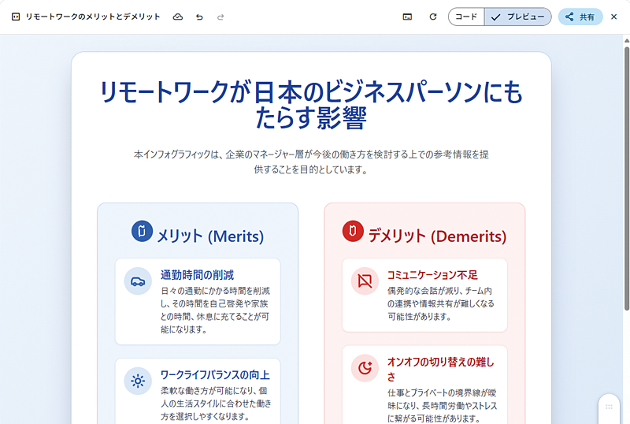Click the description text 偶発的な会話が減り
The width and height of the screenshot is (630, 424).
coord(441,303)
